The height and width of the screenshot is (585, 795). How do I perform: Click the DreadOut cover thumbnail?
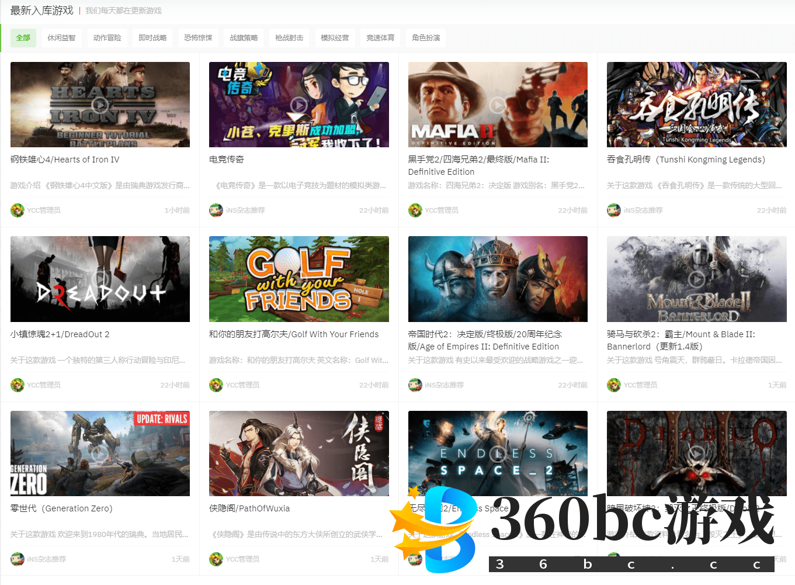[100, 279]
